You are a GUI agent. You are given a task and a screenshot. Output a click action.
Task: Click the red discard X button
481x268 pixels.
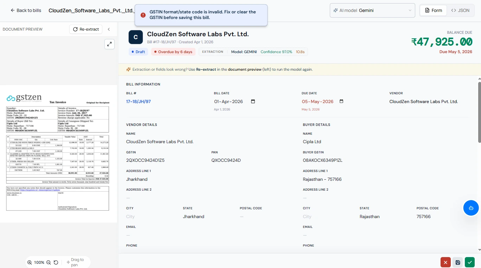(445, 262)
